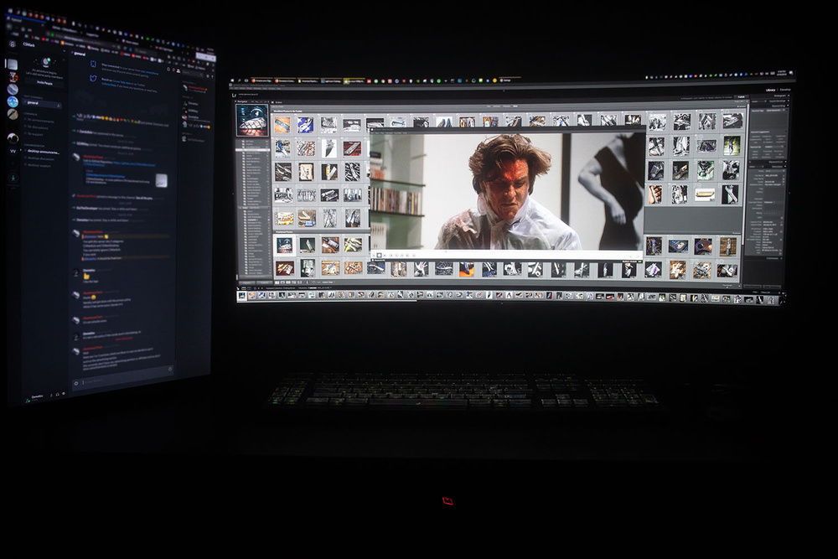Click the Discord home icon
Screen dimensions: 838x559
pyautogui.click(x=12, y=43)
